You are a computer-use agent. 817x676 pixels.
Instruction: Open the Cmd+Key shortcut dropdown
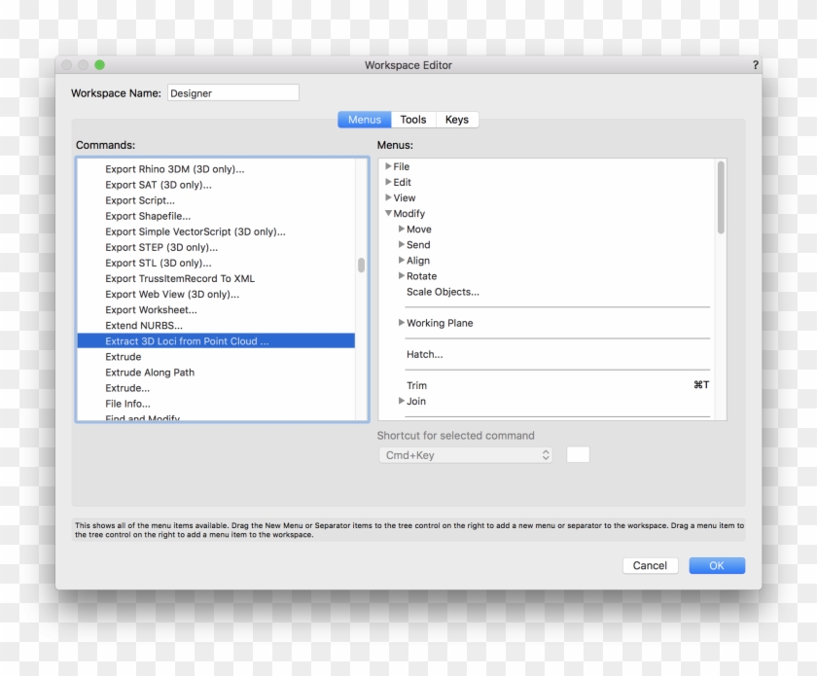pyautogui.click(x=465, y=455)
